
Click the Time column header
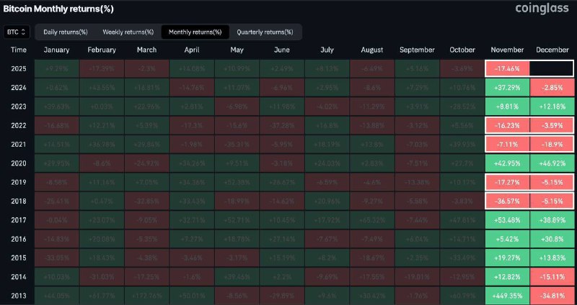tap(19, 50)
